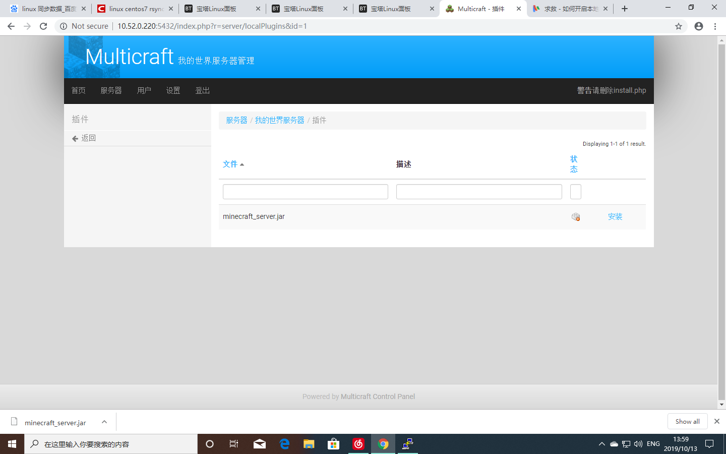This screenshot has width=726, height=454.
Task: Click the 描述 filter input field
Action: (x=479, y=192)
